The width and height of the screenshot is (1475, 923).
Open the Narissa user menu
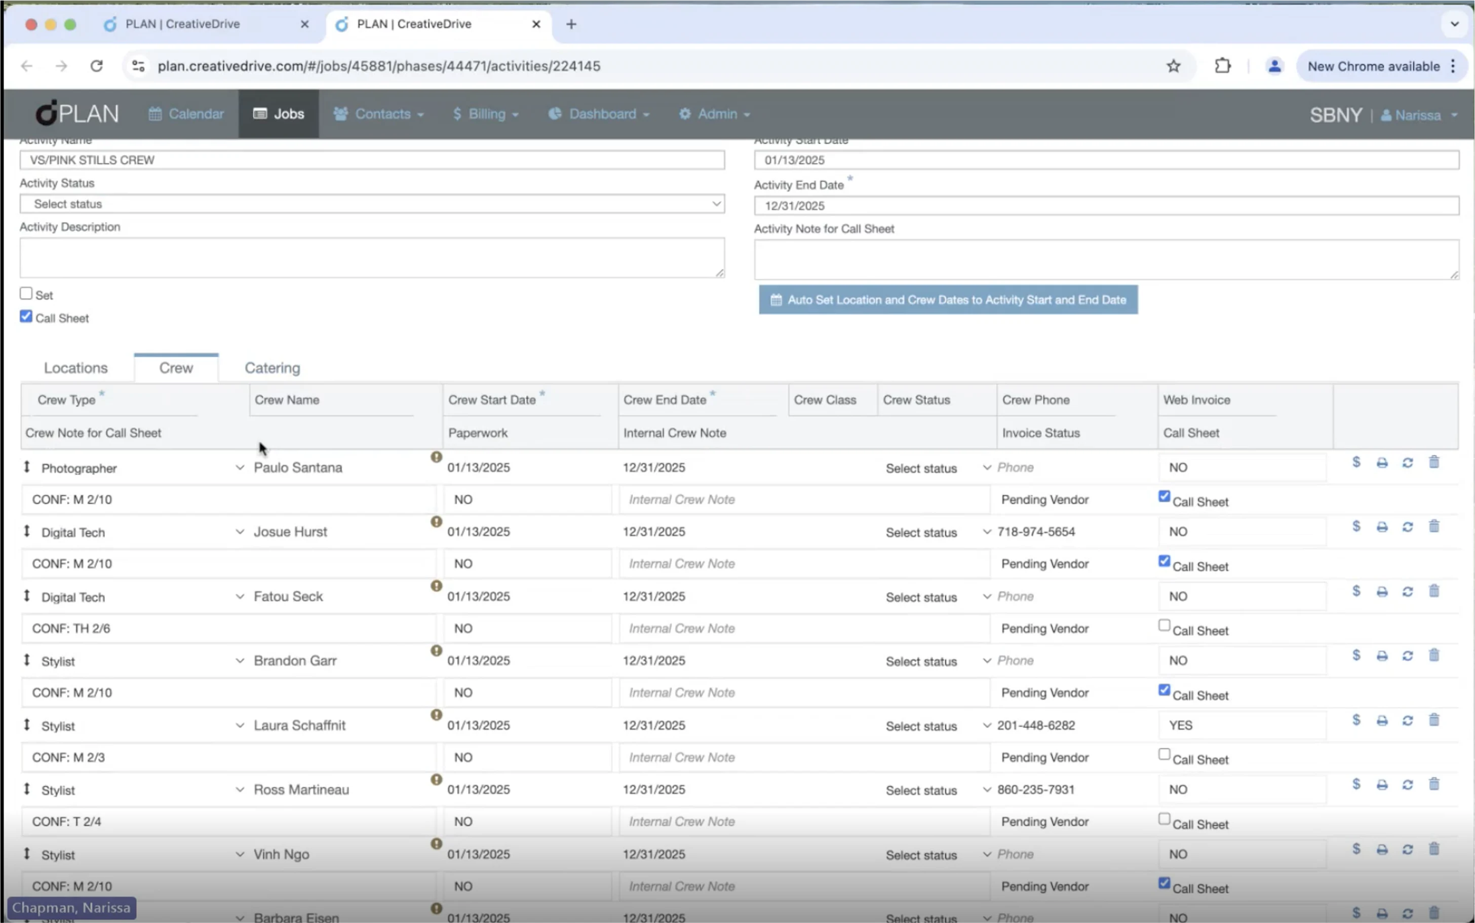tap(1419, 115)
